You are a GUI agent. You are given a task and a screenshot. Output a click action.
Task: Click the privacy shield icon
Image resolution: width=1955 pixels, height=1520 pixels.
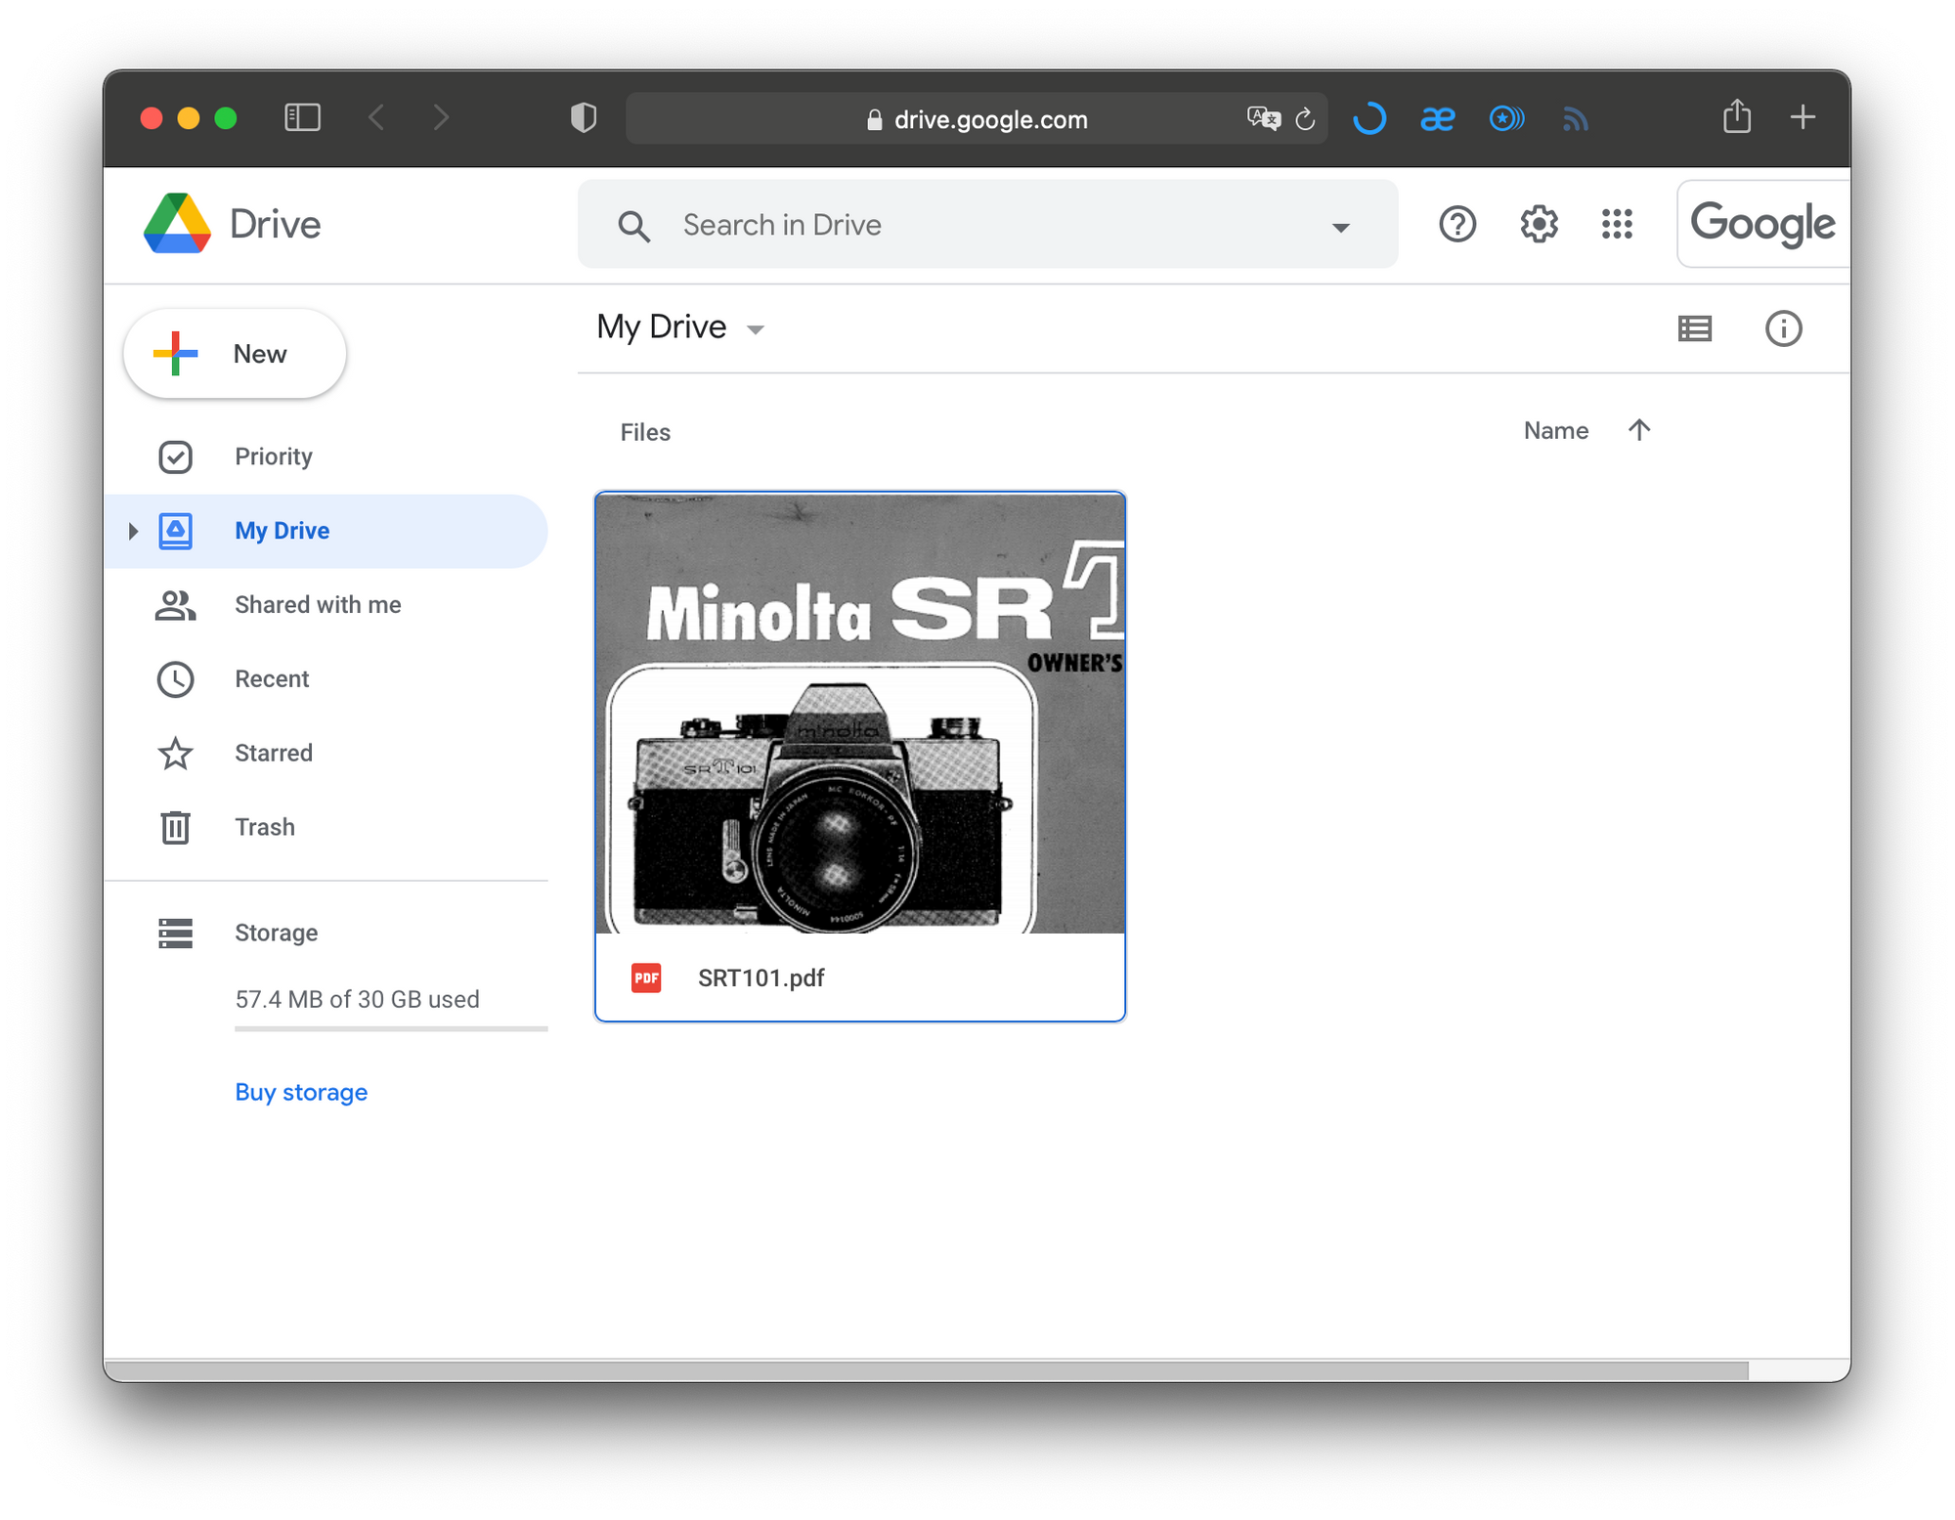(583, 118)
